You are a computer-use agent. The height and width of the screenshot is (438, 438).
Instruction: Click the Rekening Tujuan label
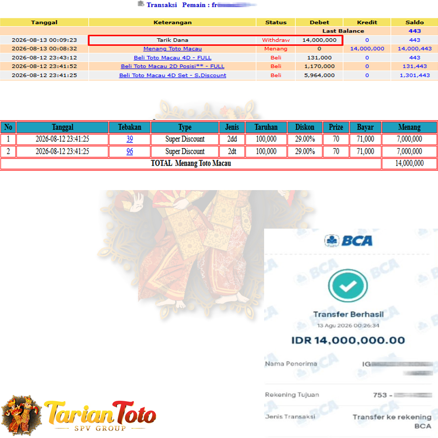tap(292, 395)
